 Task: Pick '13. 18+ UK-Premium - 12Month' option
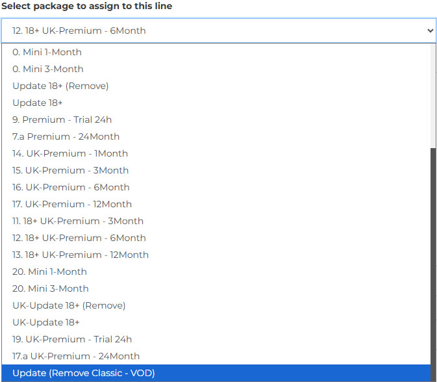pos(81,255)
